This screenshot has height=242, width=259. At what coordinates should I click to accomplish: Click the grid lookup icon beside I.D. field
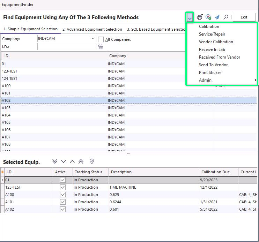(101, 47)
